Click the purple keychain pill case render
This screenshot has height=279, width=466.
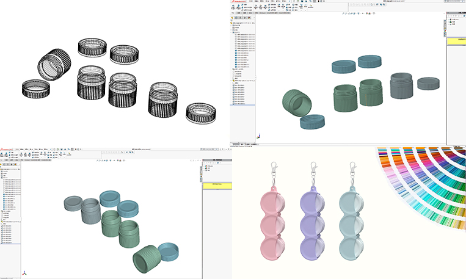coord(312,223)
